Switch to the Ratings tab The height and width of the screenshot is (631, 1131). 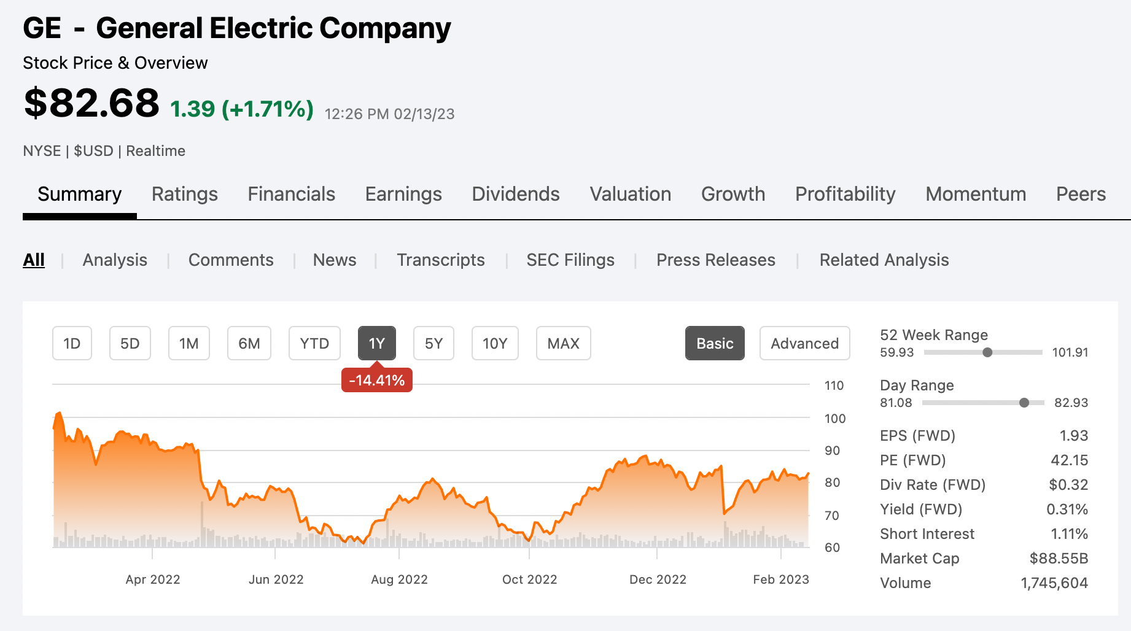click(184, 194)
